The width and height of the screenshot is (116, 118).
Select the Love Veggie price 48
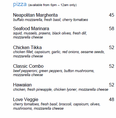[111, 99]
